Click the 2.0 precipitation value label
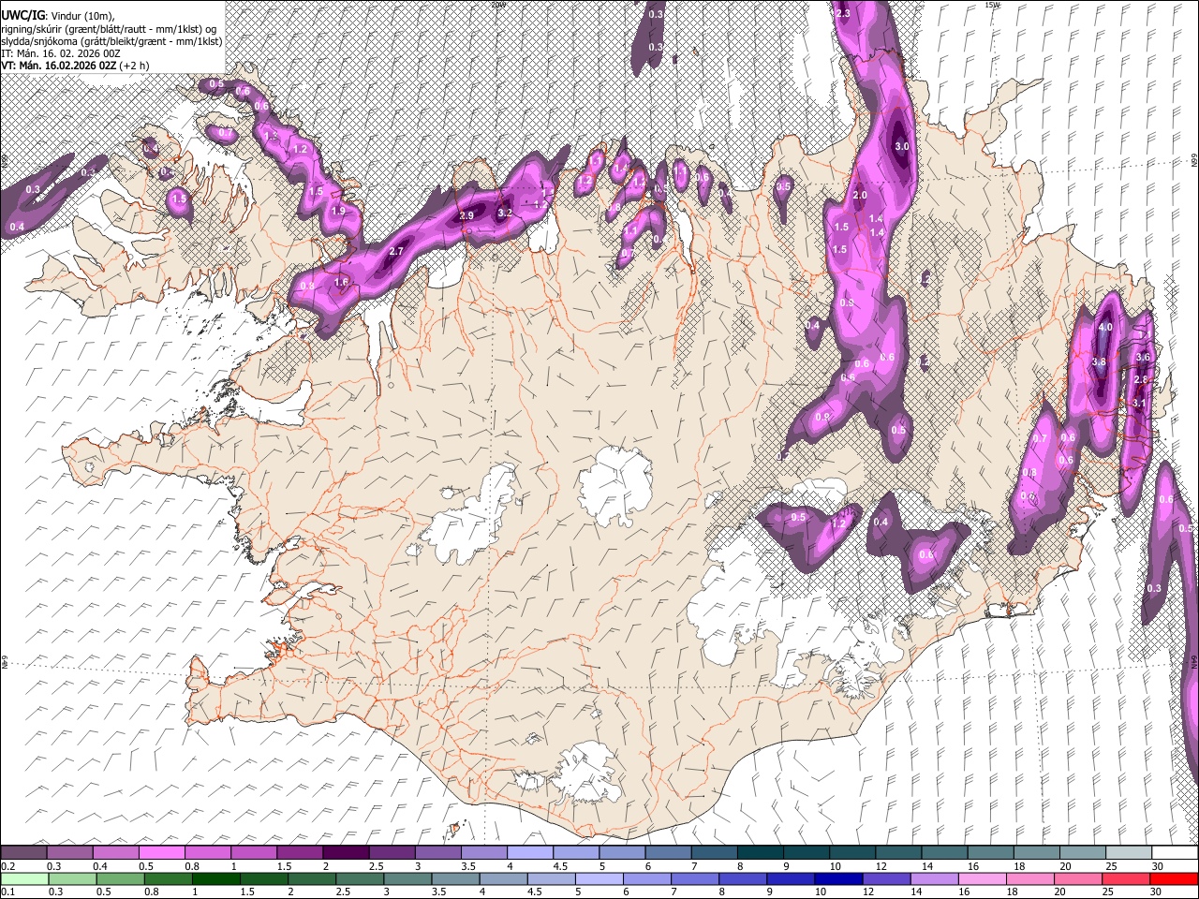This screenshot has height=899, width=1199. click(861, 195)
